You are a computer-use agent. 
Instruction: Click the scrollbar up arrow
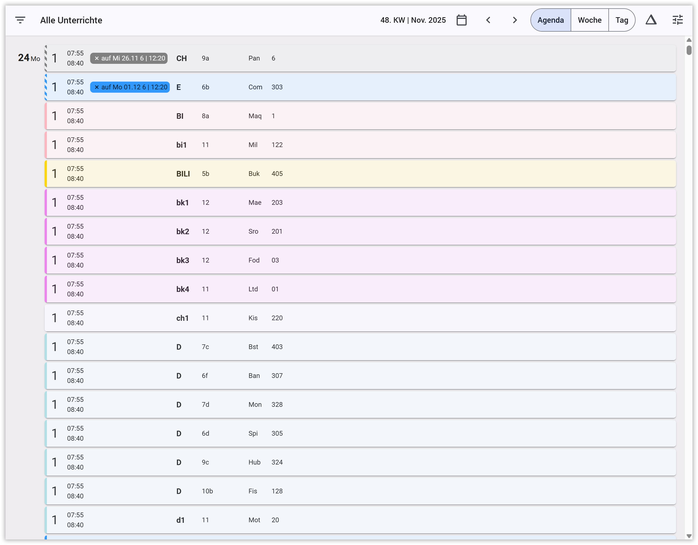tap(689, 40)
